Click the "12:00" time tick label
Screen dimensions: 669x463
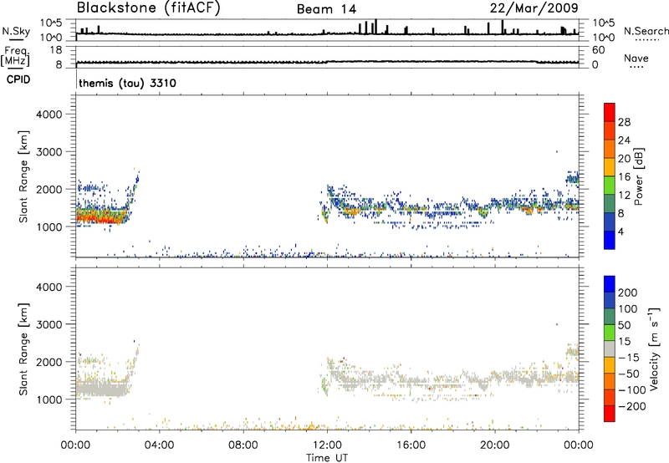327,445
